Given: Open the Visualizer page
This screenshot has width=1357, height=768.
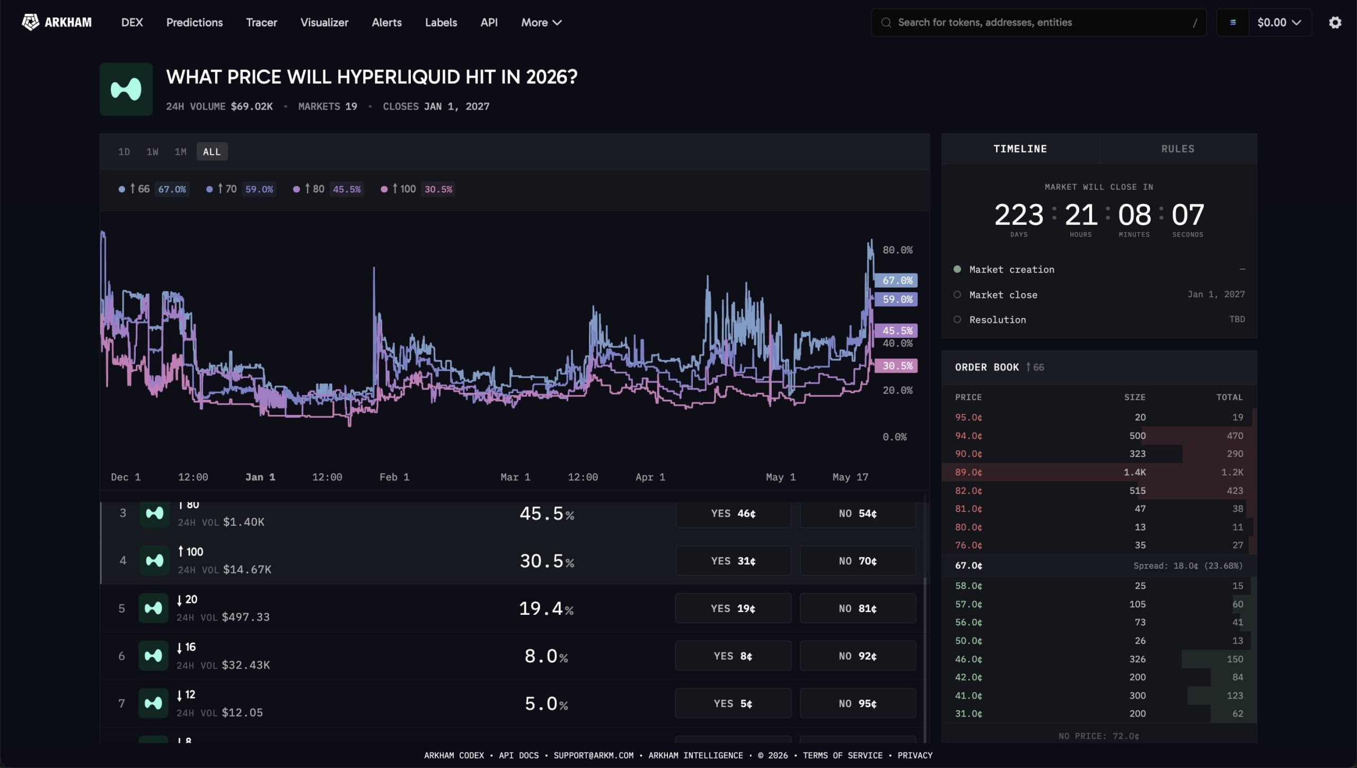Looking at the screenshot, I should pos(324,22).
